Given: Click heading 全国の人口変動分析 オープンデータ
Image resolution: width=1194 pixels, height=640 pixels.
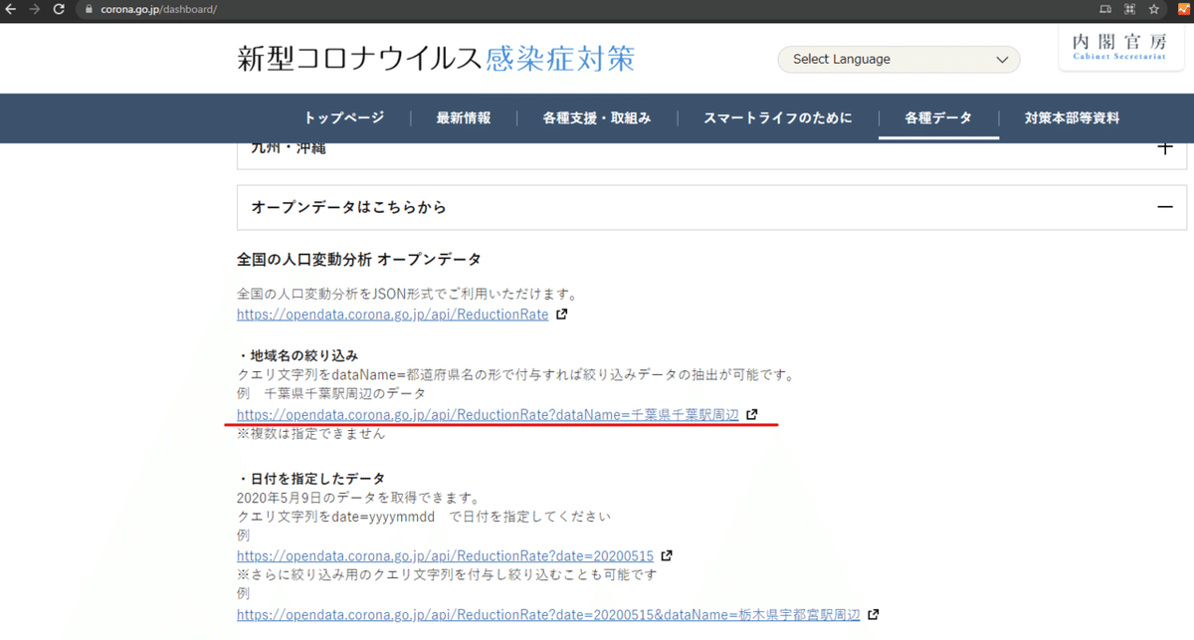Looking at the screenshot, I should 359,260.
